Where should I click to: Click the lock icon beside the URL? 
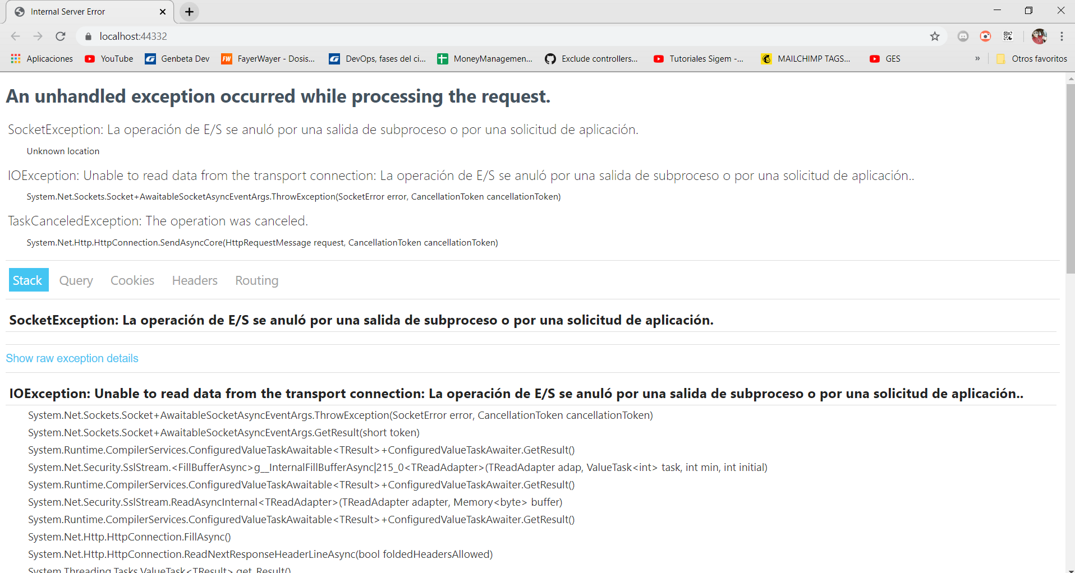click(88, 36)
